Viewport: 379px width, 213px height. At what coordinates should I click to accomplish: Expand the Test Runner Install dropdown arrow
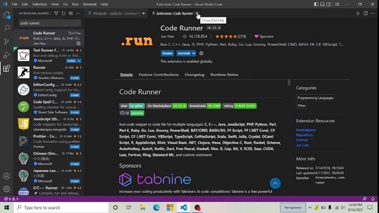(79, 60)
